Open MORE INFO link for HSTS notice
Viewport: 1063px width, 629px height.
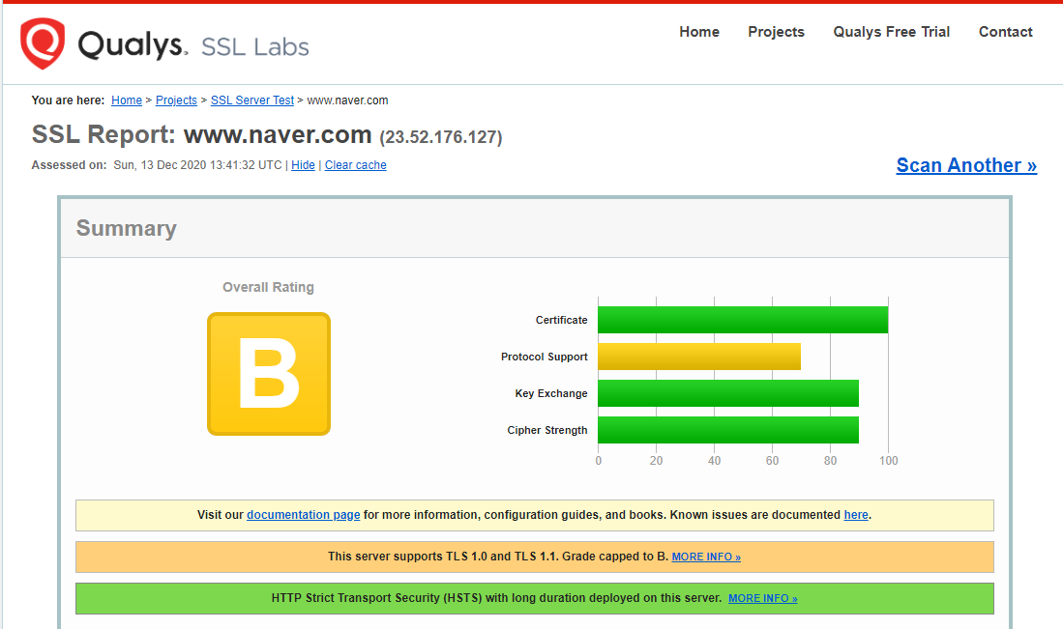coord(762,598)
